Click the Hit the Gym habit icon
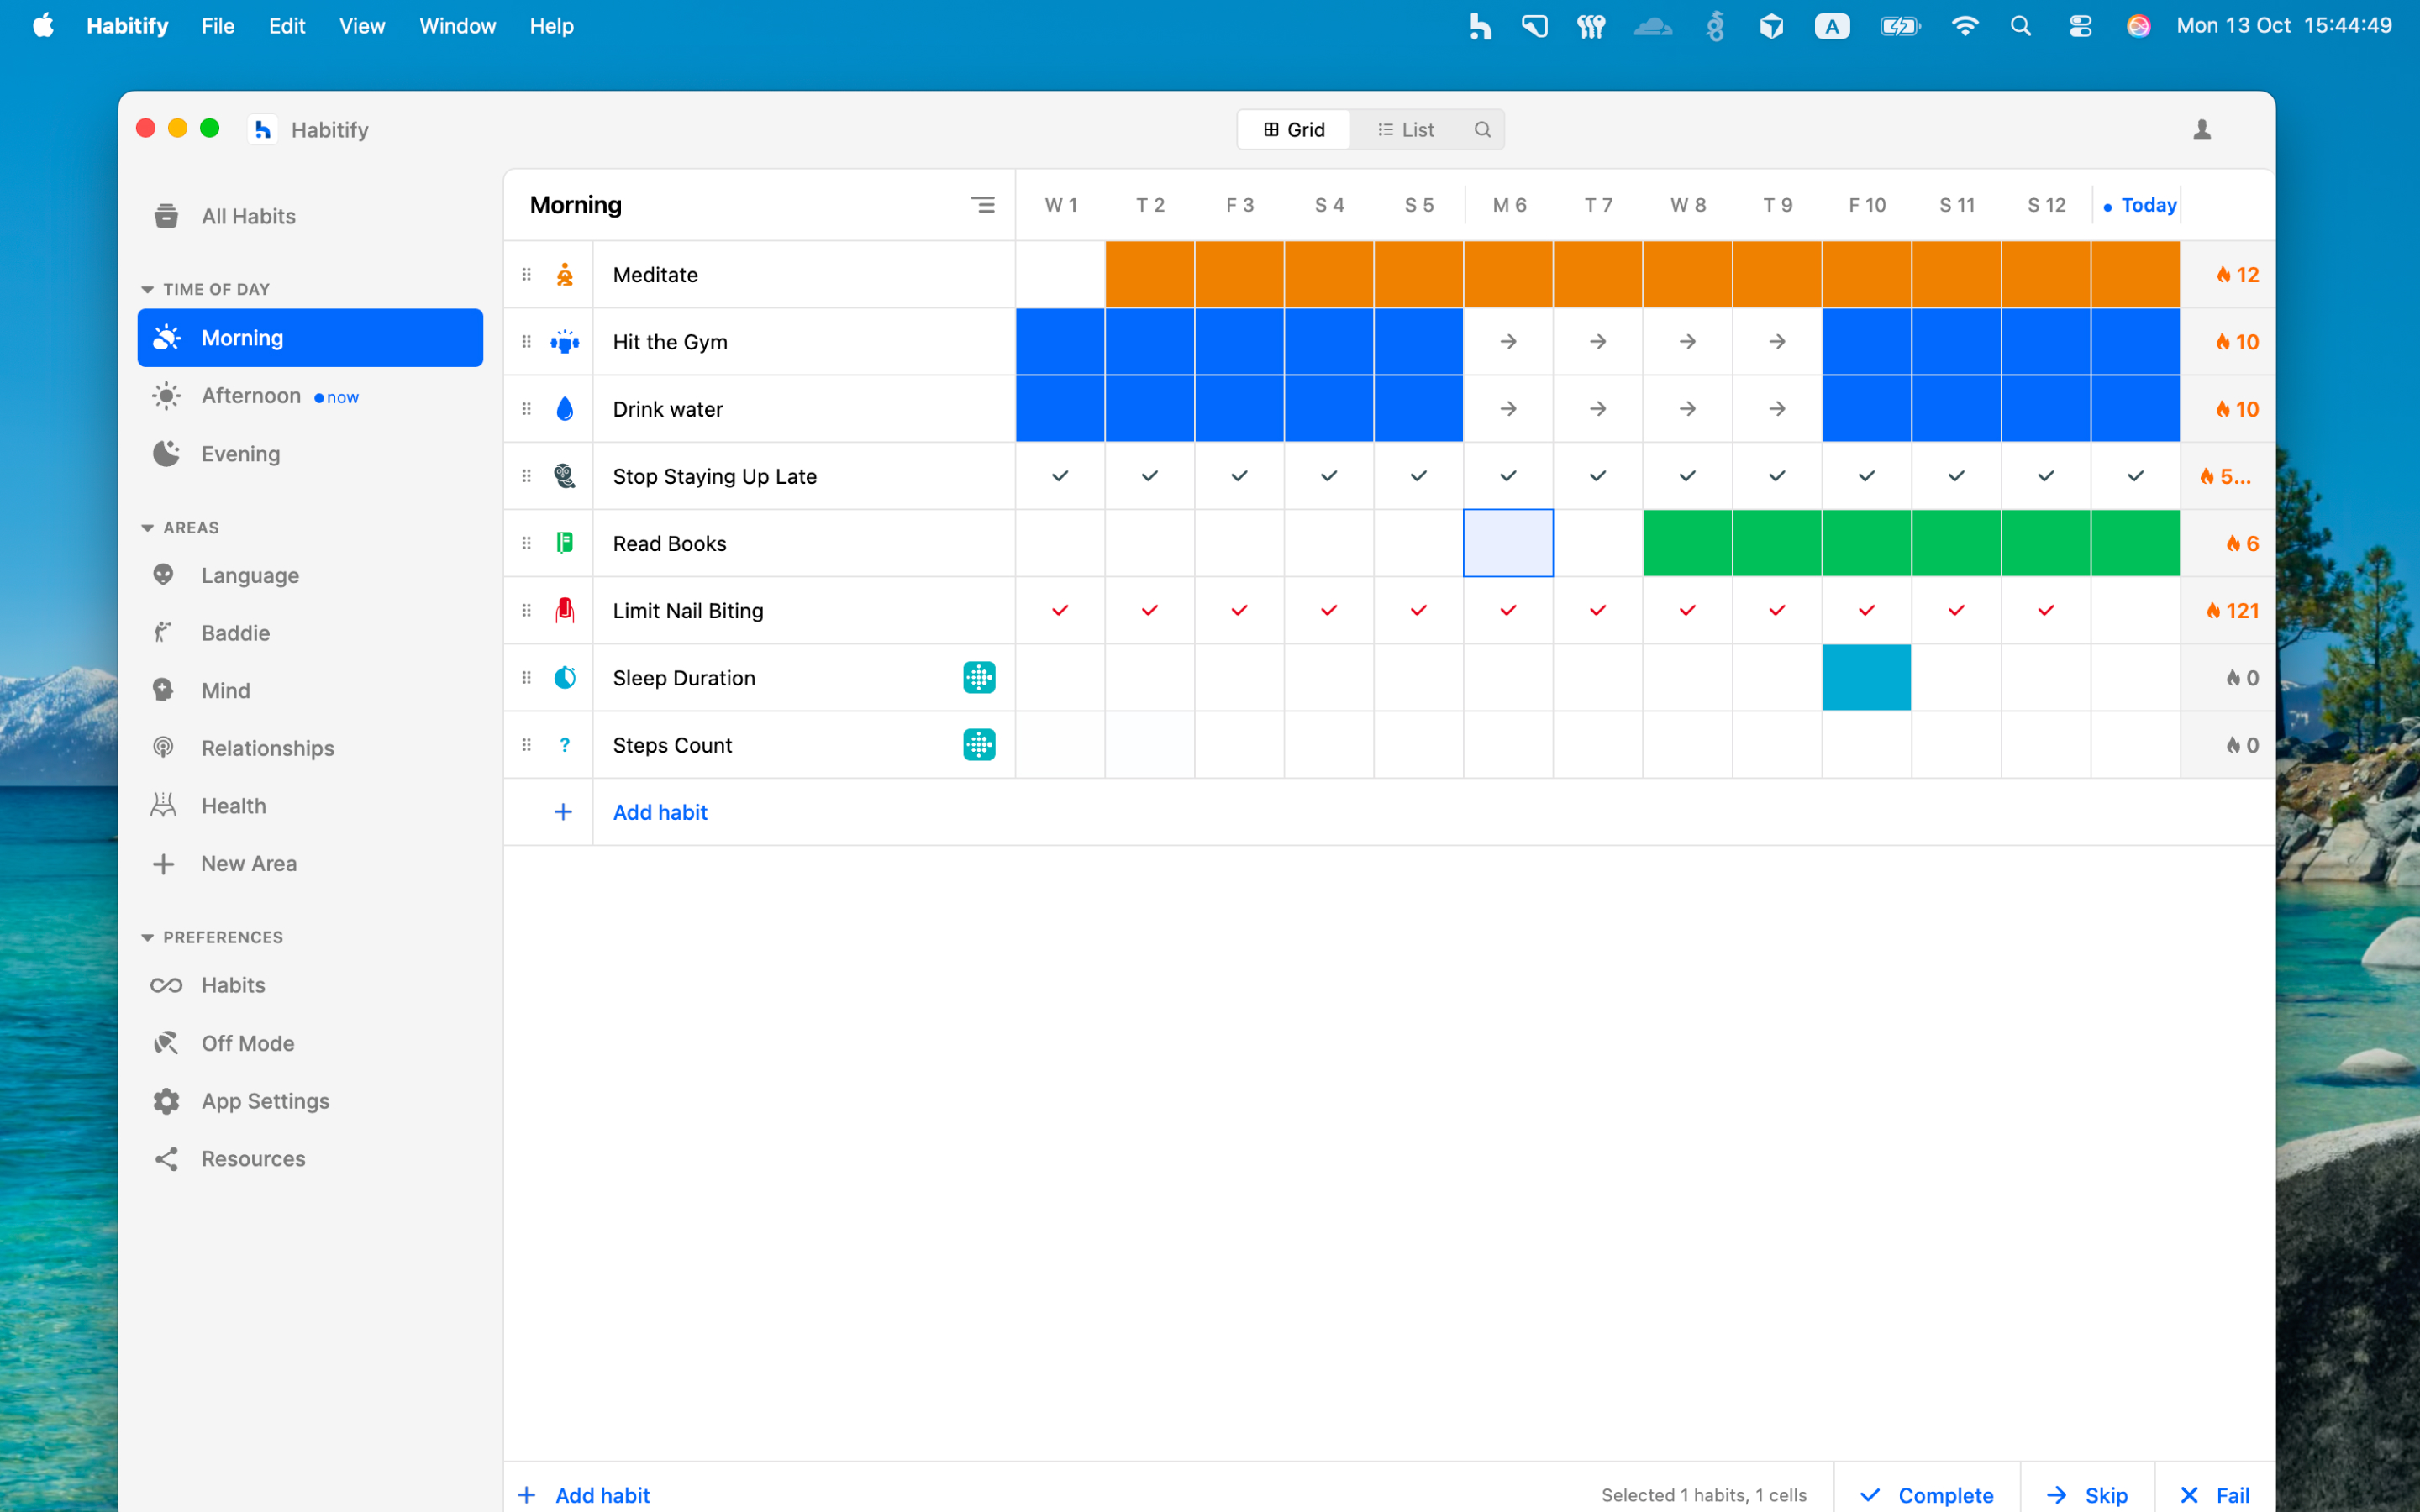The width and height of the screenshot is (2420, 1512). click(x=565, y=342)
